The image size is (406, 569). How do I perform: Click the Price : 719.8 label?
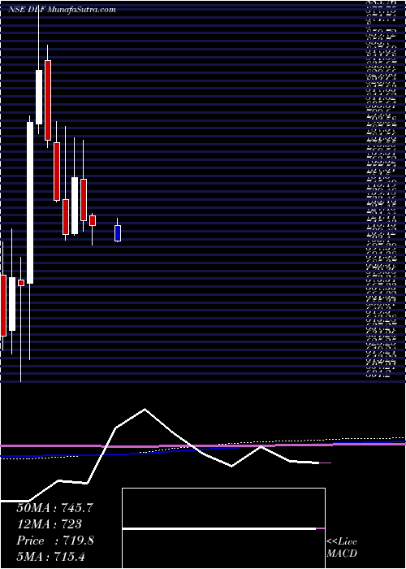[55, 541]
